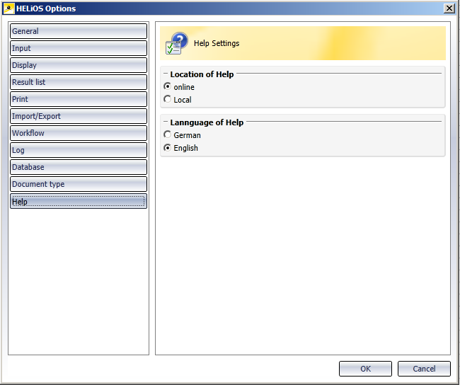The width and height of the screenshot is (460, 385).
Task: Switch to the Database options
Action: coord(79,167)
